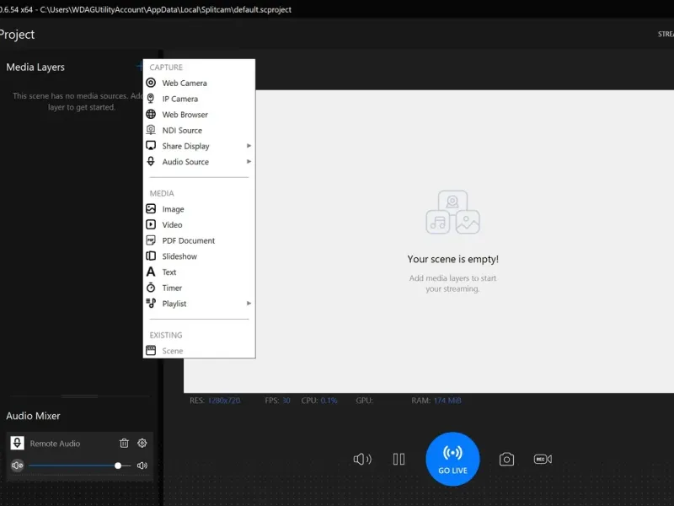
Task: Click the FPS value 30
Action: [286, 400]
